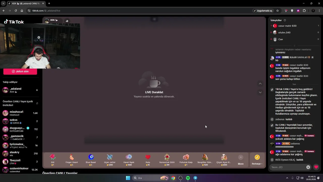The height and width of the screenshot is (182, 323).
Task: Open the browser Extensions puzzle icon
Action: [304, 11]
